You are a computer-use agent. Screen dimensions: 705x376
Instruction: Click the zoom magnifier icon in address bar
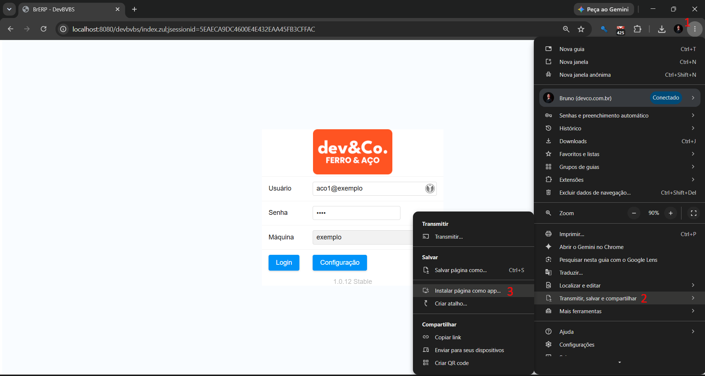tap(566, 29)
